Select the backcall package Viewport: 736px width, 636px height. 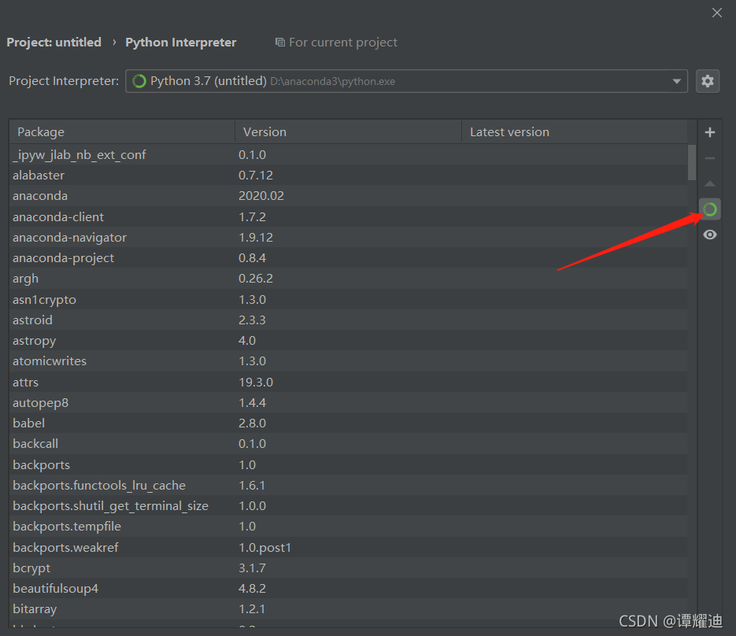pyautogui.click(x=348, y=444)
